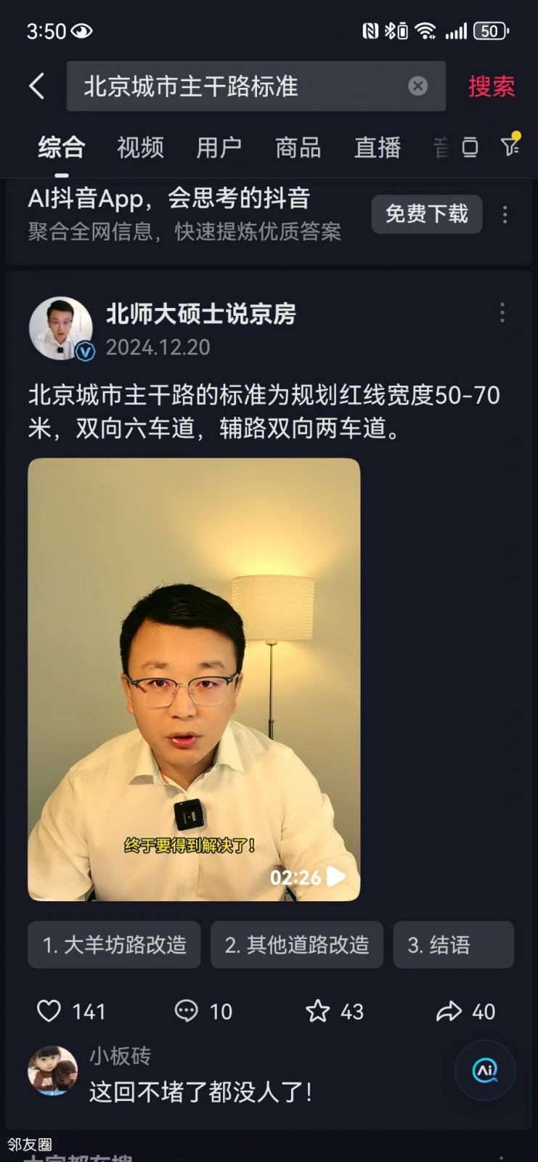The width and height of the screenshot is (538, 1162).
Task: Open the search filter funnel icon
Action: tap(511, 146)
